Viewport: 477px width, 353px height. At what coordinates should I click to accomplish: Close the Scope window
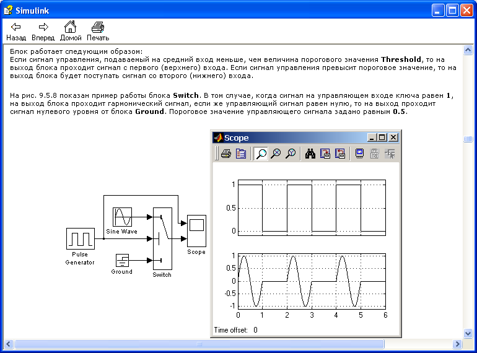point(393,137)
